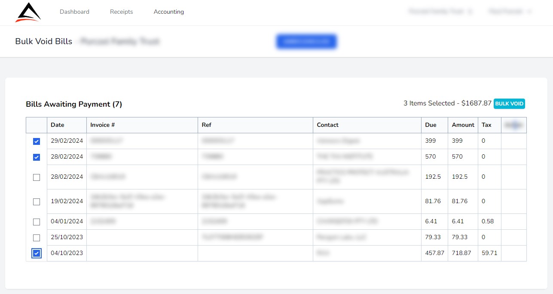
Task: Click the Contact column header
Action: coord(327,125)
